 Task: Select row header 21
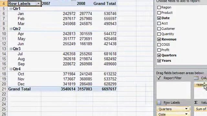point(4,89)
